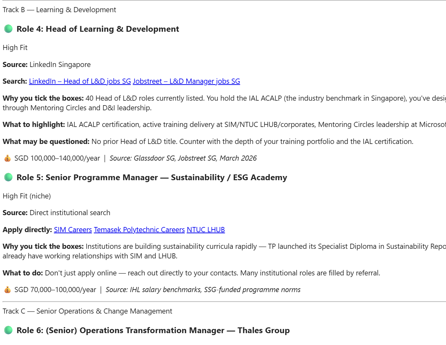Viewport: 446px width, 345px height.
Task: Click 'Why you tick the boxes:' under Role 4
Action: click(43, 98)
